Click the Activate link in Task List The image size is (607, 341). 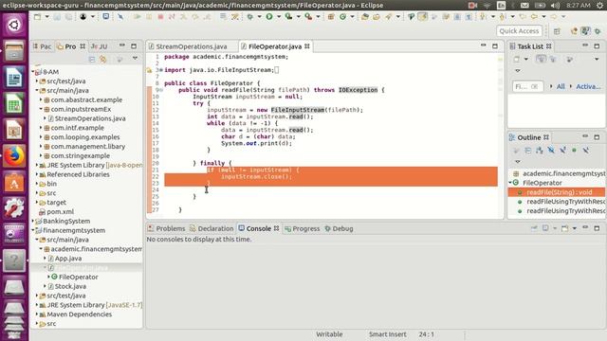coord(588,86)
